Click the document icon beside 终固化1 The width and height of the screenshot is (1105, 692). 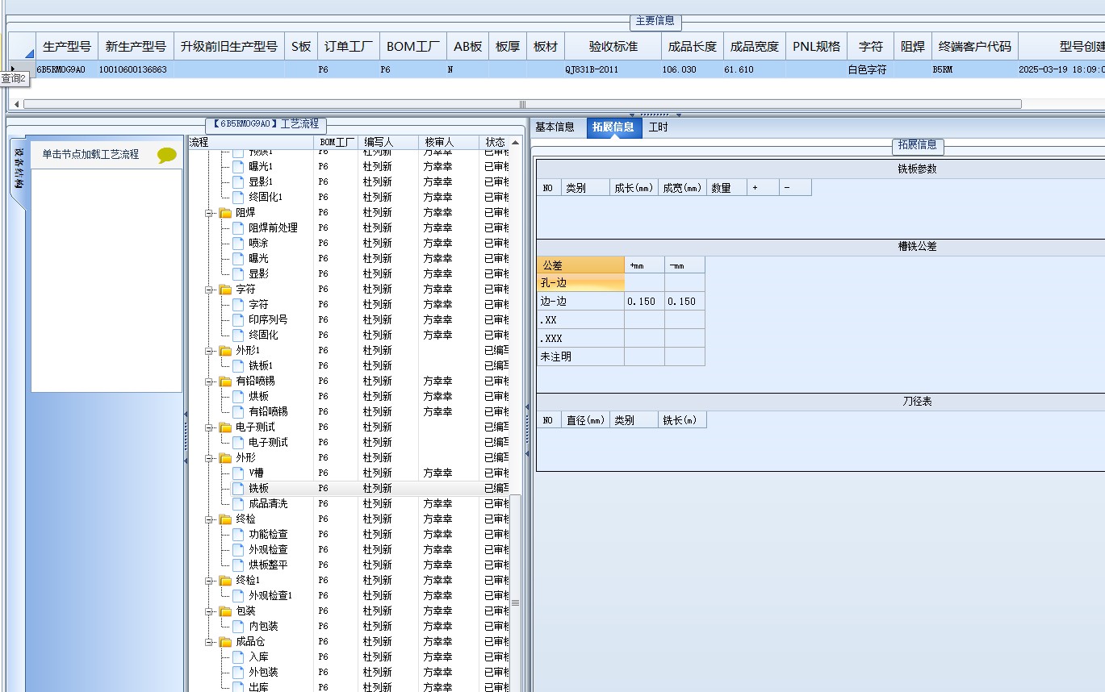[x=238, y=198]
